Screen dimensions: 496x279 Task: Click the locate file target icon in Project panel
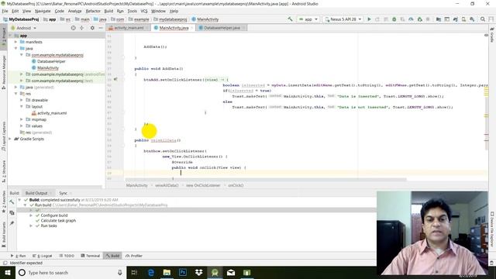[x=73, y=28]
